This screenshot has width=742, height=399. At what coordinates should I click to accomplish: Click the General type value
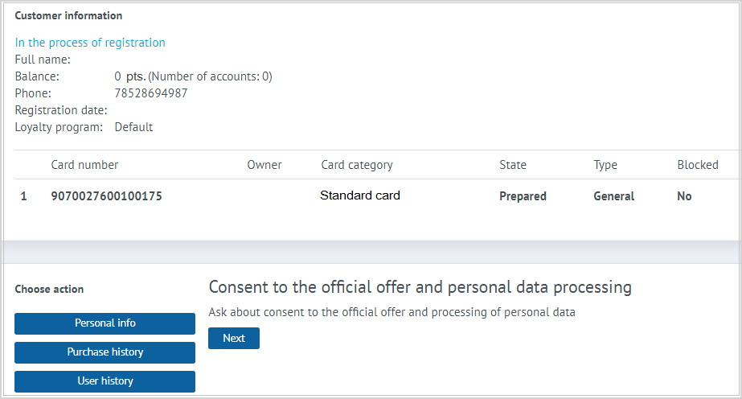click(x=613, y=196)
